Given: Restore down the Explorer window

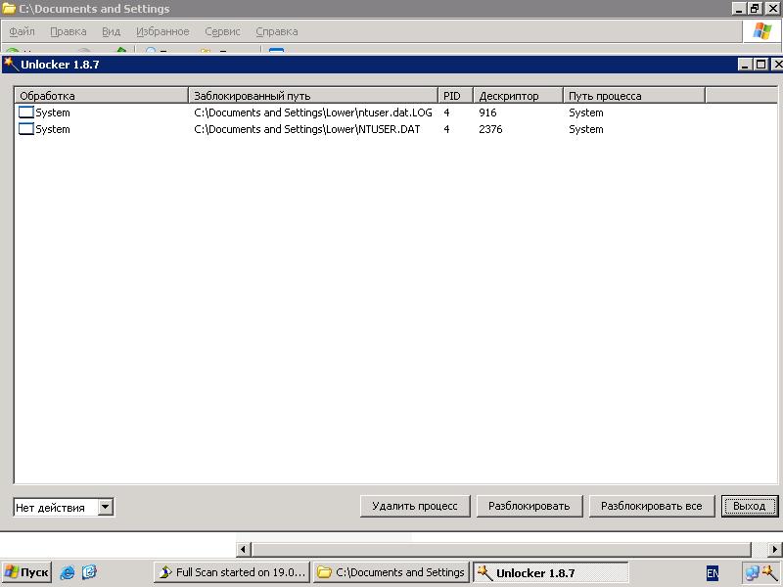Looking at the screenshot, I should 755,8.
